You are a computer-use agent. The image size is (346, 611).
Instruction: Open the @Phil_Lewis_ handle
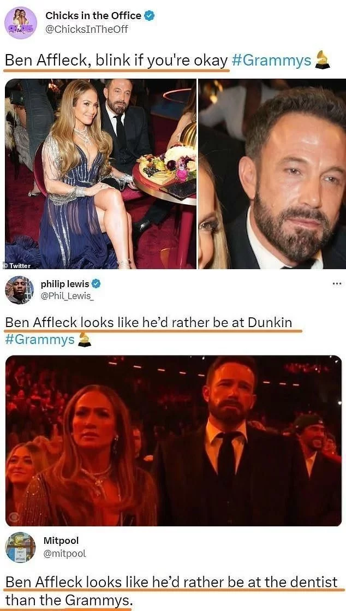pyautogui.click(x=68, y=297)
